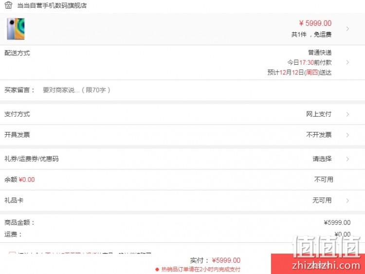
Task: Click the chevron beside 不开发票
Action: pyautogui.click(x=347, y=135)
